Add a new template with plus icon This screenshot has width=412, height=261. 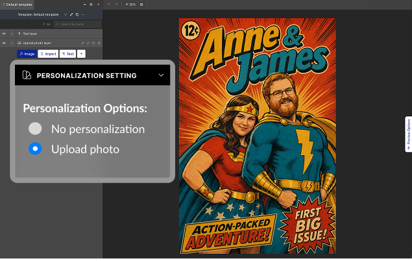[98, 5]
